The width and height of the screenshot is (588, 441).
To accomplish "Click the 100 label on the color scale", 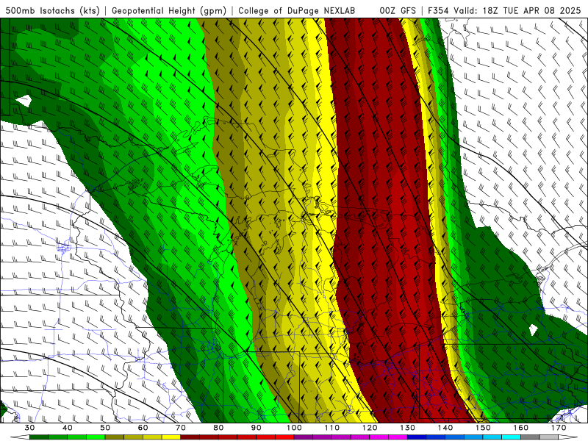I will pos(295,428).
